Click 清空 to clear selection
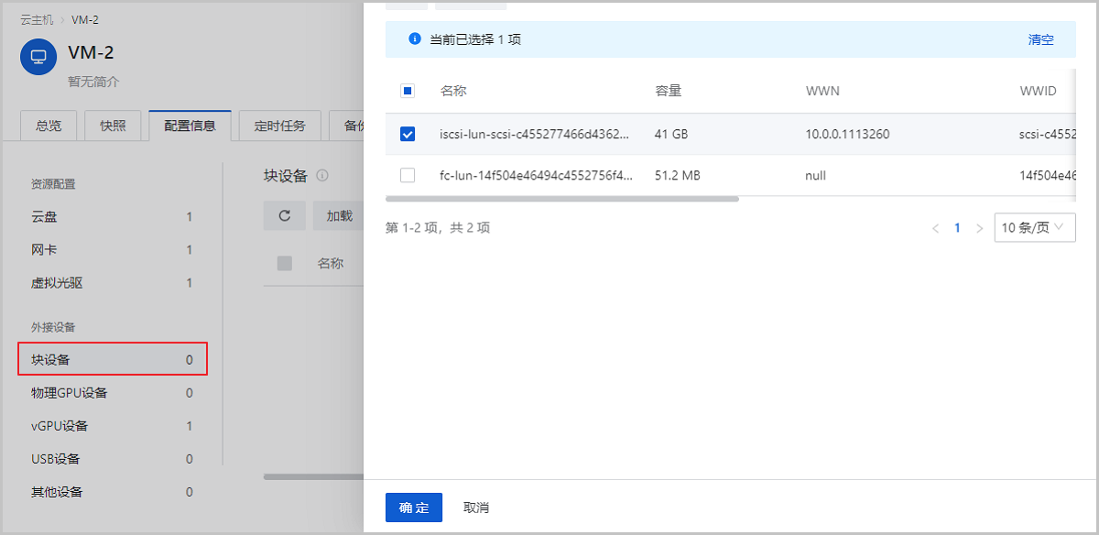 click(1040, 40)
